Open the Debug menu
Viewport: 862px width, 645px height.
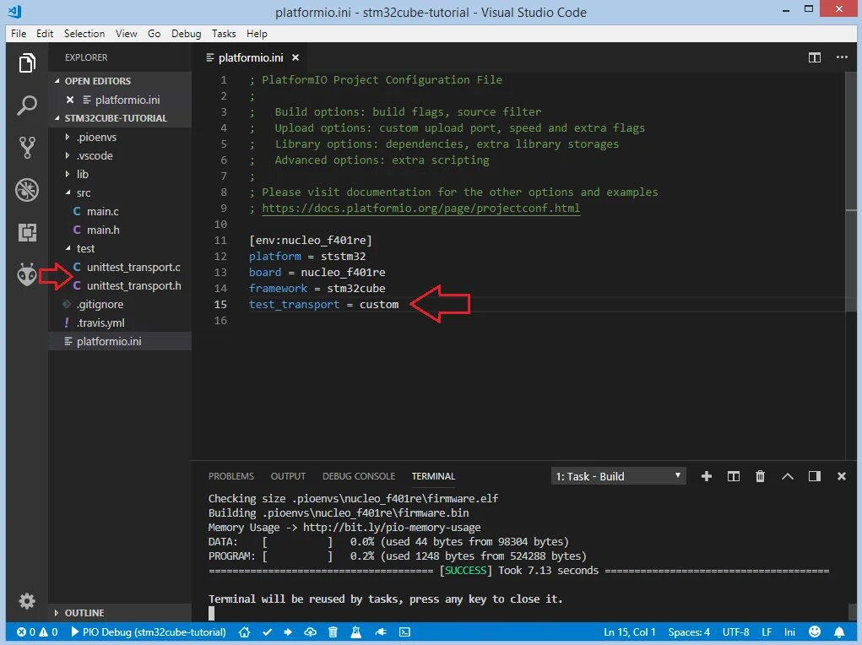(x=186, y=34)
